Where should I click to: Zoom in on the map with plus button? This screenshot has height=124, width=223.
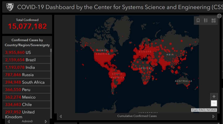pos(214,97)
